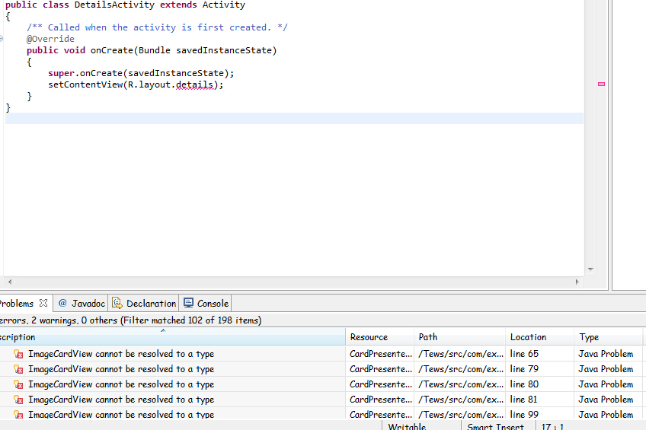The height and width of the screenshot is (430, 646).
Task: Click the pink error marker in overview ruler
Action: click(x=601, y=84)
